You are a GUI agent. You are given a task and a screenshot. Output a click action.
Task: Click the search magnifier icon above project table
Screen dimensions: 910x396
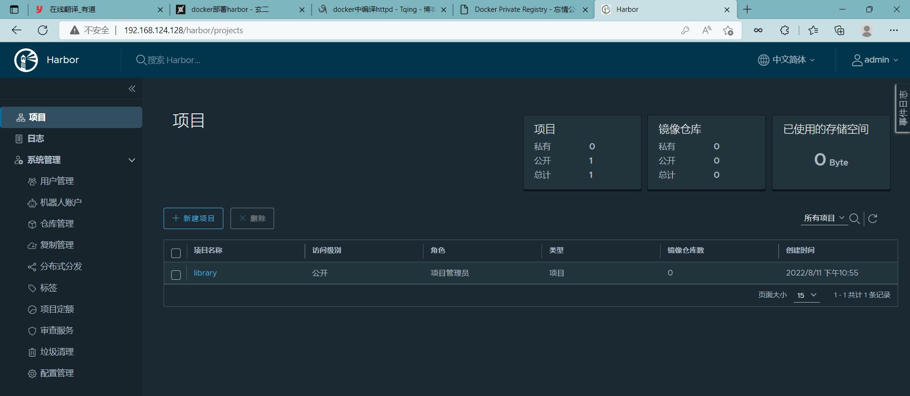[855, 219]
